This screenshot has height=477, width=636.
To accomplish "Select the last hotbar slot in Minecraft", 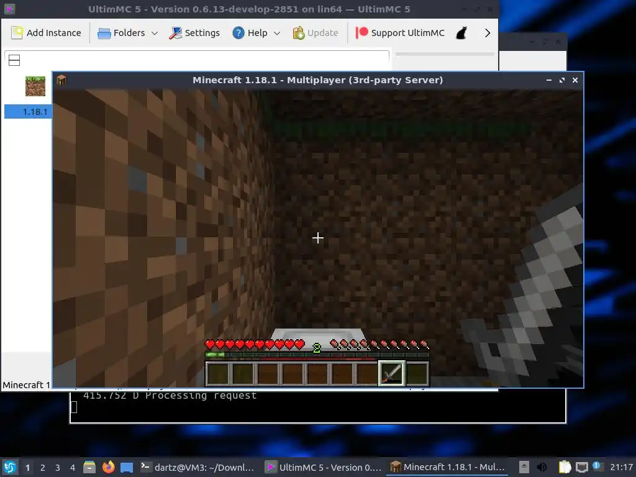I will click(417, 373).
